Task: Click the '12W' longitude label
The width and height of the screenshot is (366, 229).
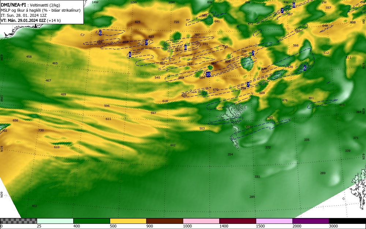Action: tap(133, 2)
